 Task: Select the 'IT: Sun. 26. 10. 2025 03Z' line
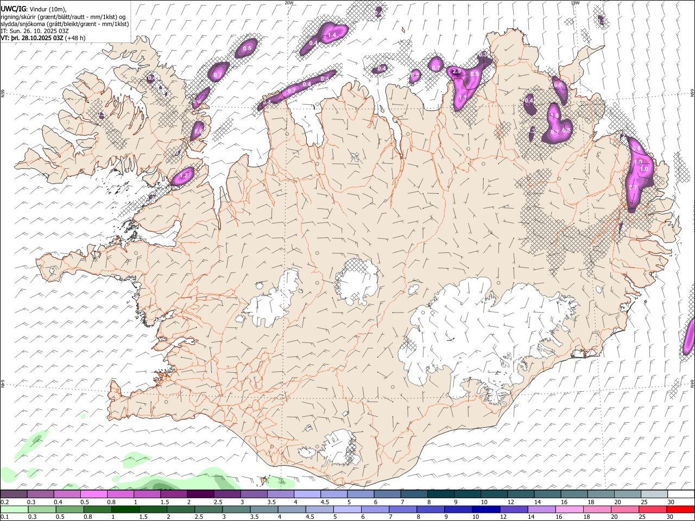point(35,31)
